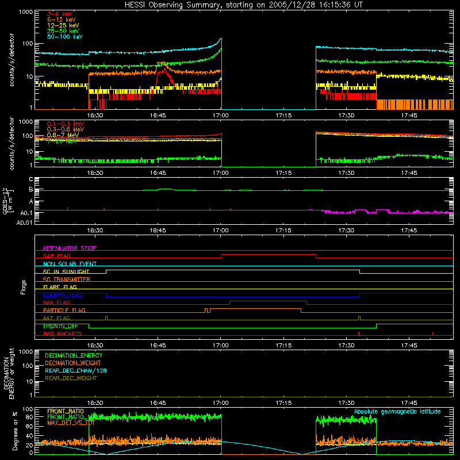Select the 6-12 keV legend label

coord(62,20)
